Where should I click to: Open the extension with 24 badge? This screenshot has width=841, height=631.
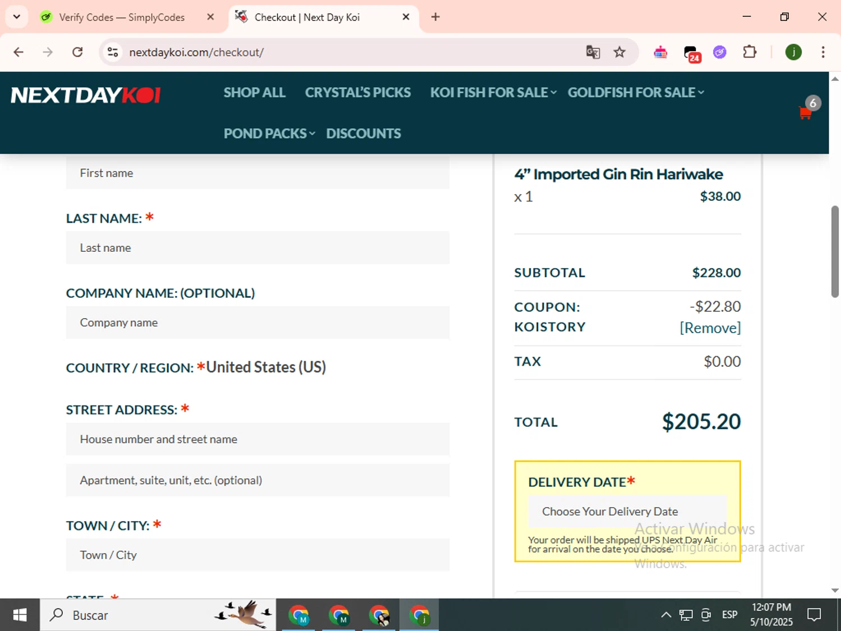(x=692, y=53)
